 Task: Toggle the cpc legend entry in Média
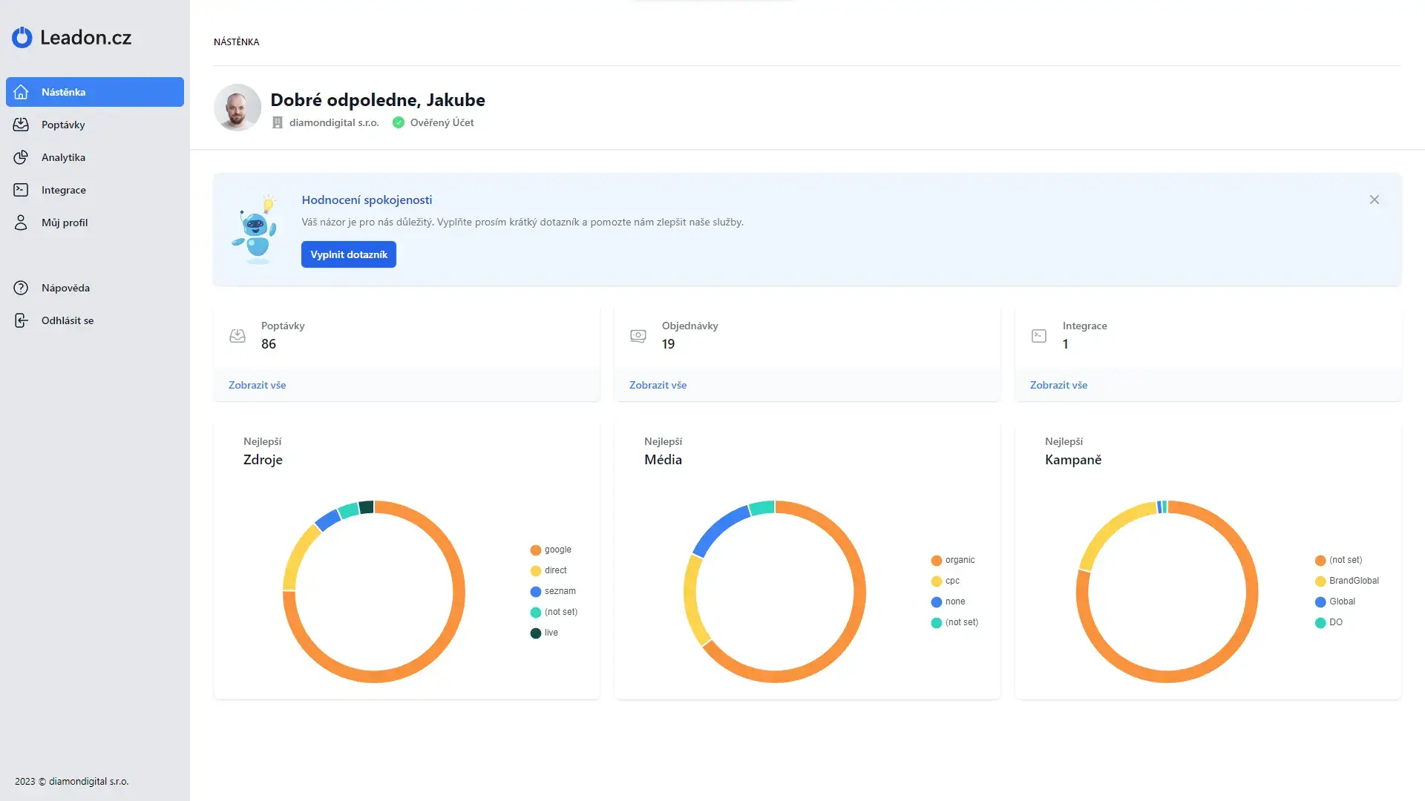click(x=946, y=581)
